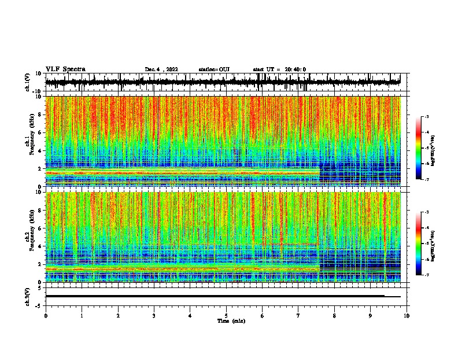Click the "ch.1(V)" waveform axis label
This screenshot has height=354, width=458.
coord(28,82)
